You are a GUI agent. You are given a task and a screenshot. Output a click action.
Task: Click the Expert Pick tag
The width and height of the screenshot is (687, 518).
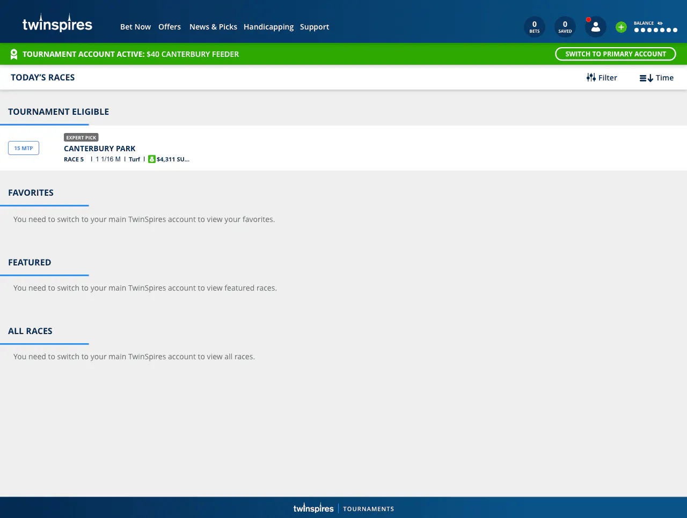(x=81, y=137)
